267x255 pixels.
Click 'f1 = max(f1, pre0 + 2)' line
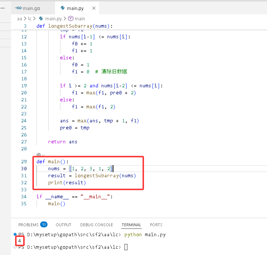104,92
